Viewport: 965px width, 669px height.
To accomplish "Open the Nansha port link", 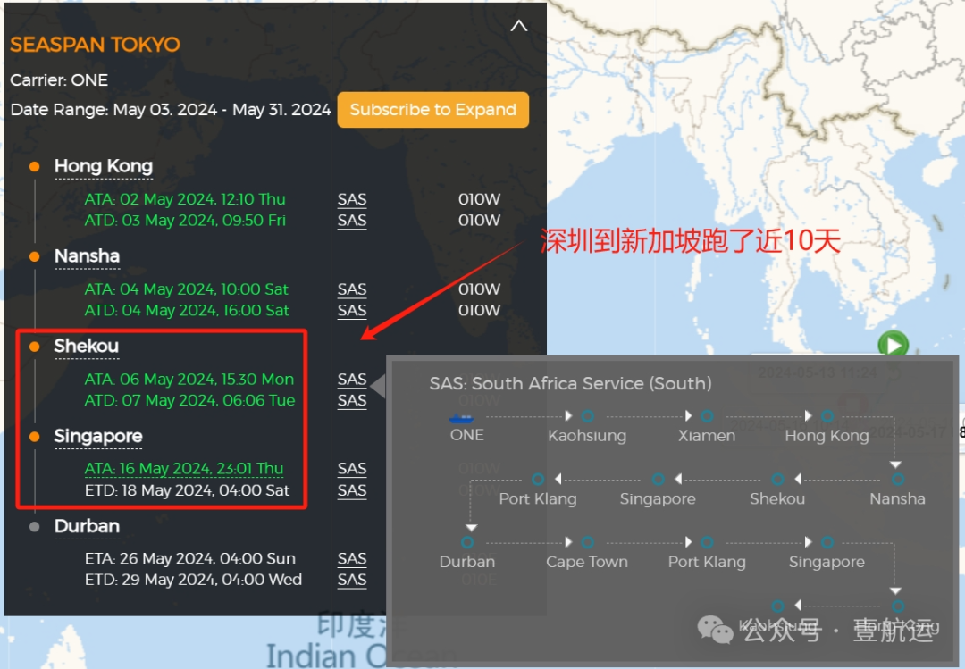I will [87, 256].
